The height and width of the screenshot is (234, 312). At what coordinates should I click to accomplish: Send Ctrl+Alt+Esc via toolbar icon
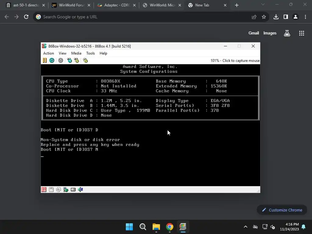(76, 60)
